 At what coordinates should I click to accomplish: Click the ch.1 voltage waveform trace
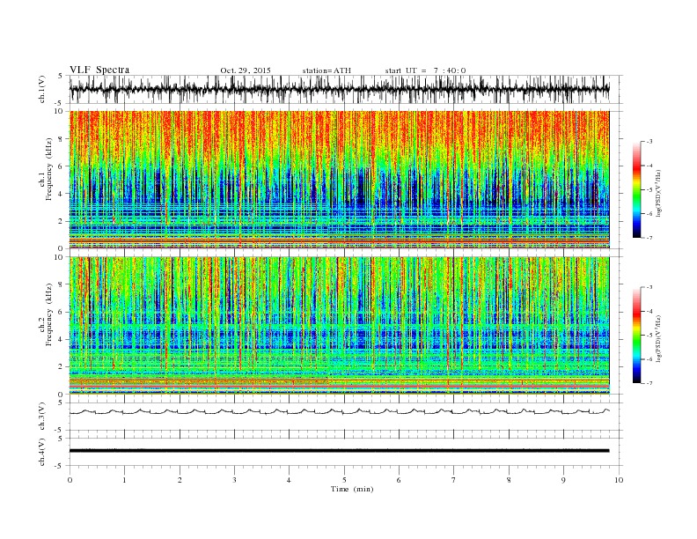[339, 89]
